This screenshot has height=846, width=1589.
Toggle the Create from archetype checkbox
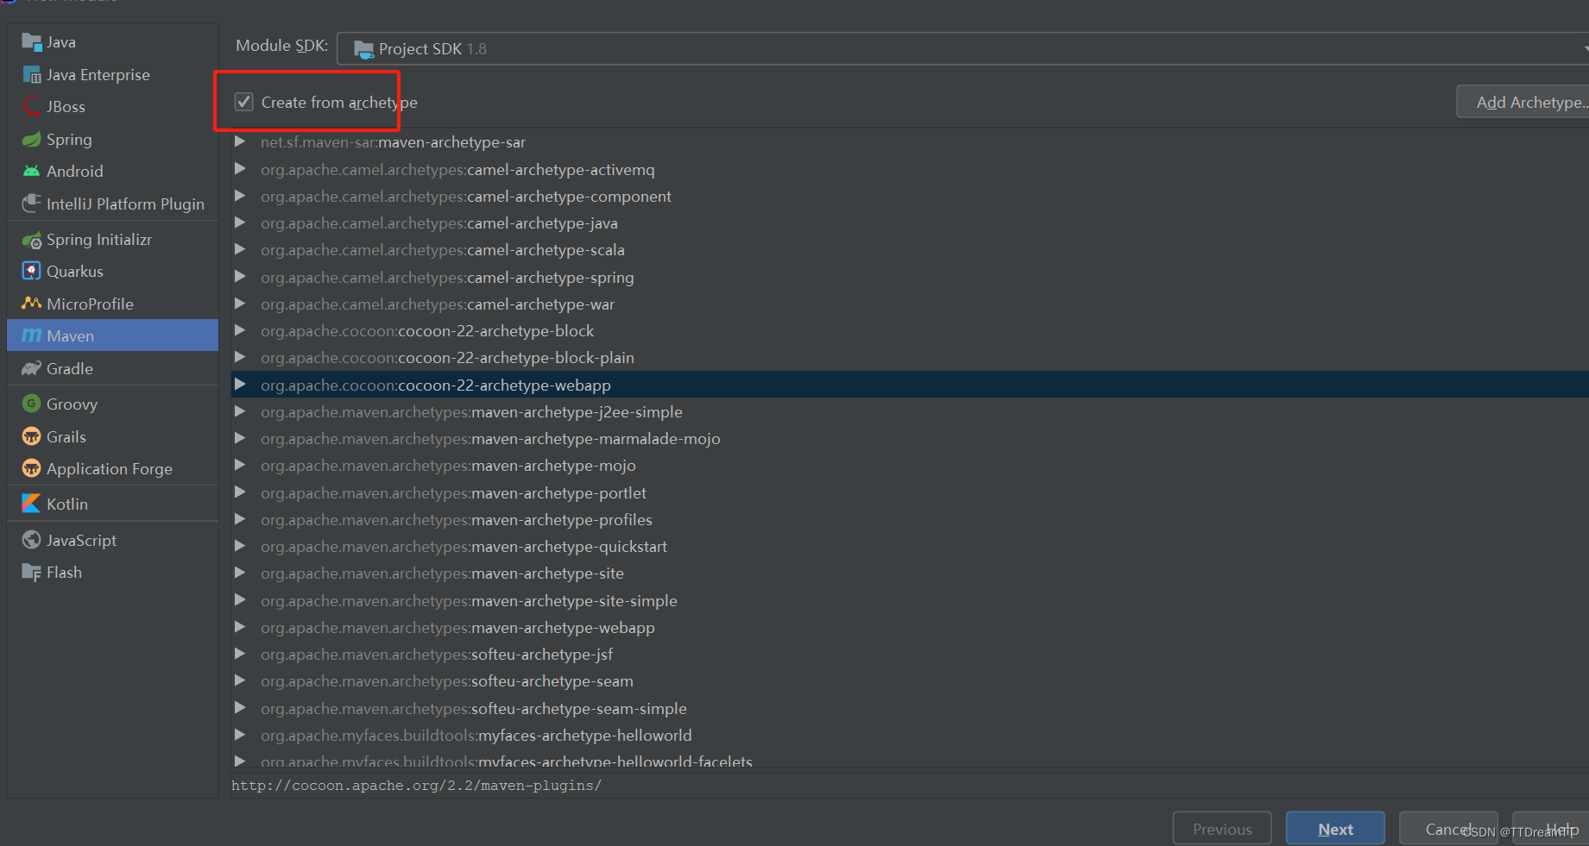244,102
